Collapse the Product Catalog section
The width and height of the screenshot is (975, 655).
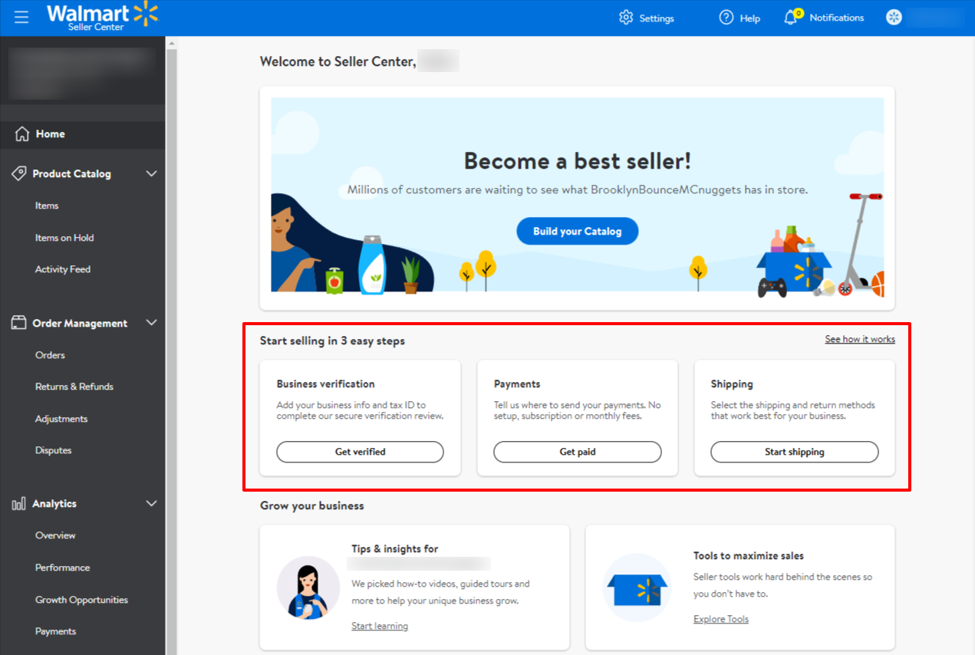tap(152, 173)
